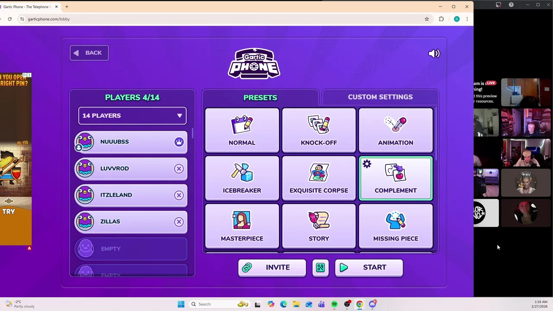Click the screen-record icon in stream window
Screen dimensions: 553x311
(498, 5)
